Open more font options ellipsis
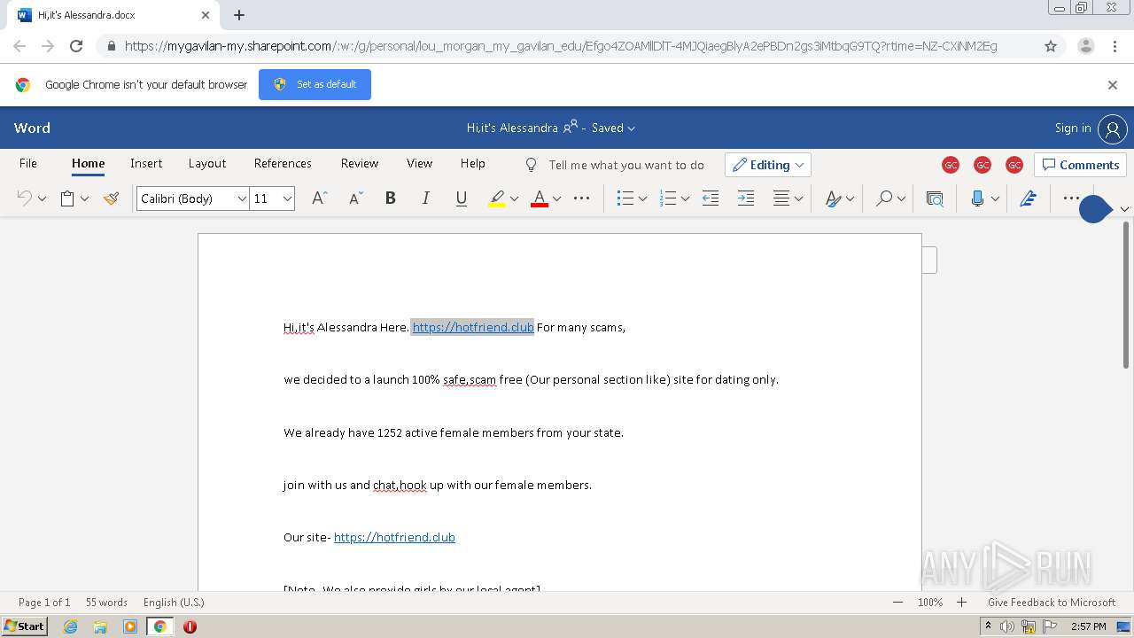The height and width of the screenshot is (638, 1134). pos(581,198)
